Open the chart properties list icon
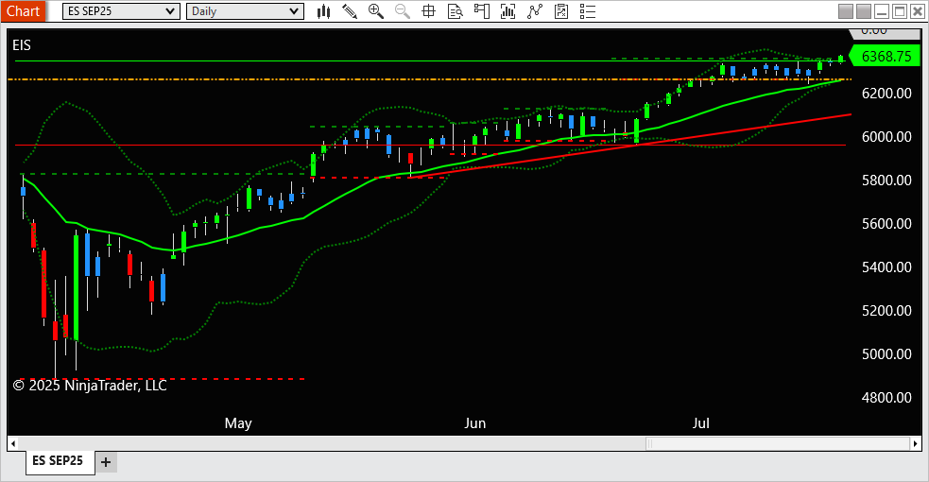 (x=588, y=11)
